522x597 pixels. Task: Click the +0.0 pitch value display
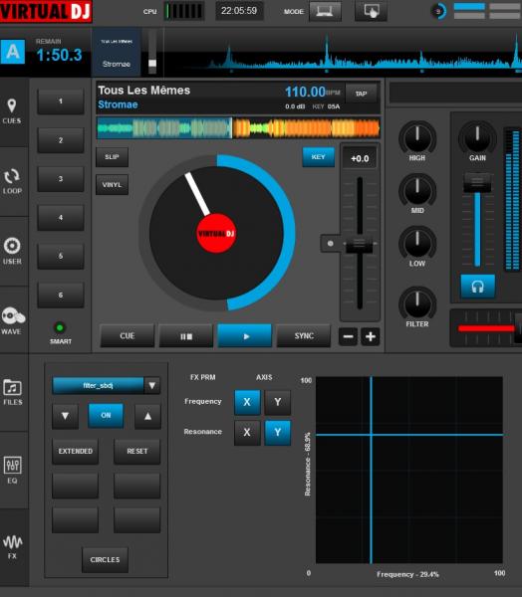tap(360, 158)
